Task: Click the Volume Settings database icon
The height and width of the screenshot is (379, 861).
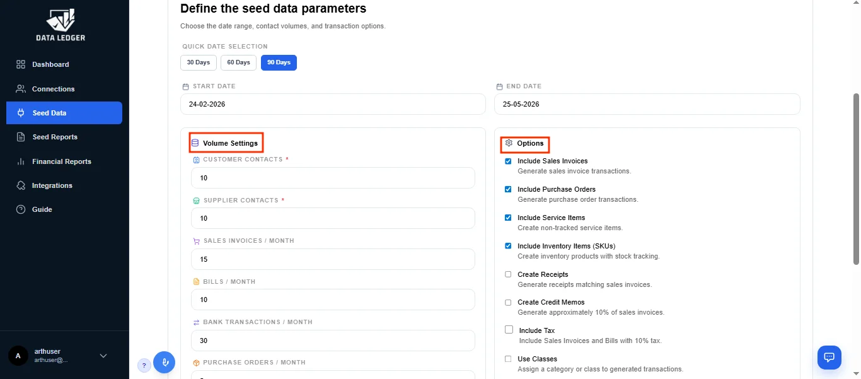Action: point(195,143)
